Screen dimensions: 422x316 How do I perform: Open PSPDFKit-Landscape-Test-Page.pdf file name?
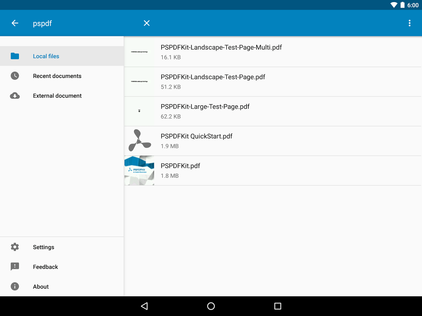pyautogui.click(x=213, y=77)
